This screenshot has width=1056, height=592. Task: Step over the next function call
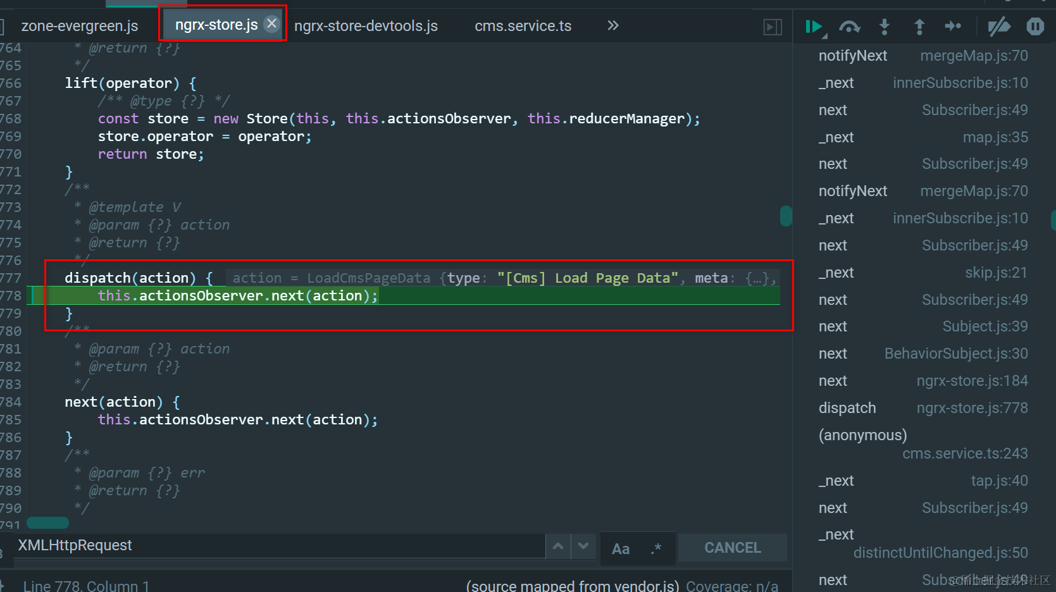849,27
